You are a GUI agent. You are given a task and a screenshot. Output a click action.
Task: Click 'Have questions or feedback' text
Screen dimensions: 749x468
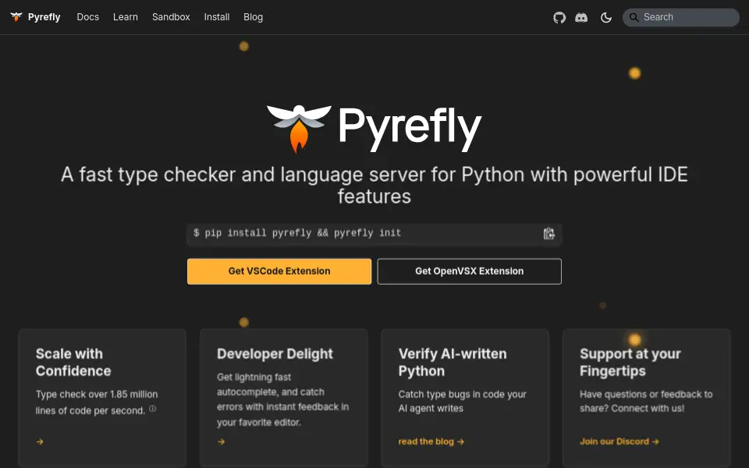(646, 401)
